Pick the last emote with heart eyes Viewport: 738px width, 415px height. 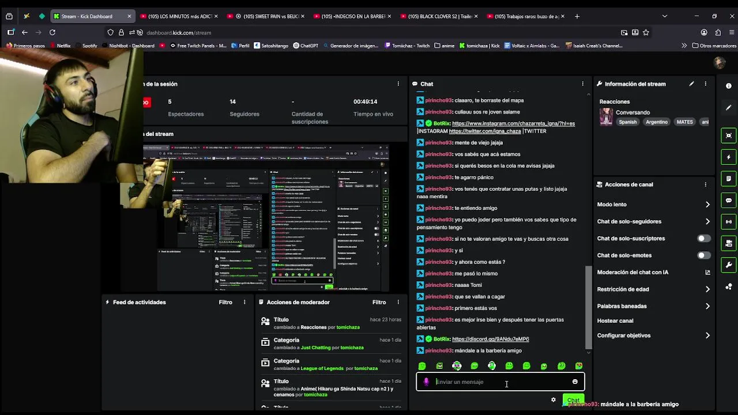579,366
